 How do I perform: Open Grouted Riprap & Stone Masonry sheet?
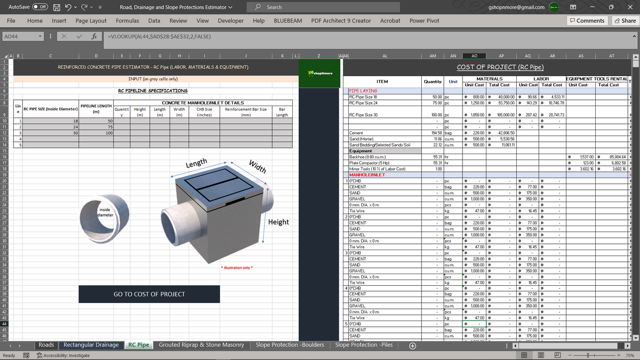coord(203,345)
